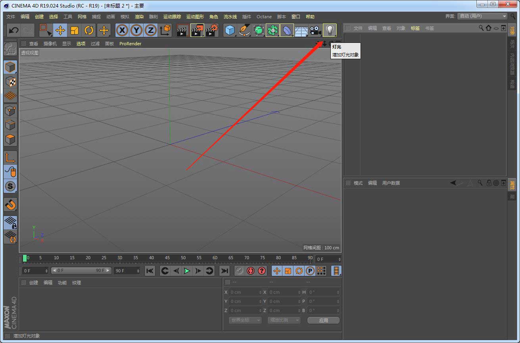The width and height of the screenshot is (520, 343).
Task: Open the 文件 menu in menu bar
Action: pos(11,17)
